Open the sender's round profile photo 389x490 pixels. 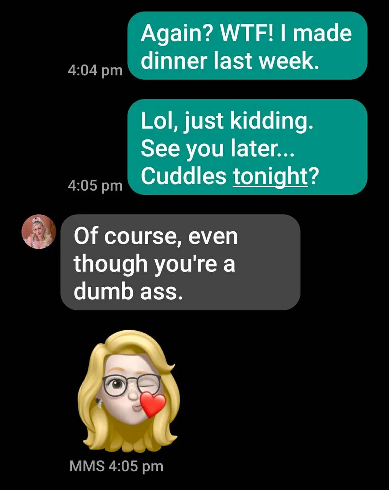click(x=38, y=232)
